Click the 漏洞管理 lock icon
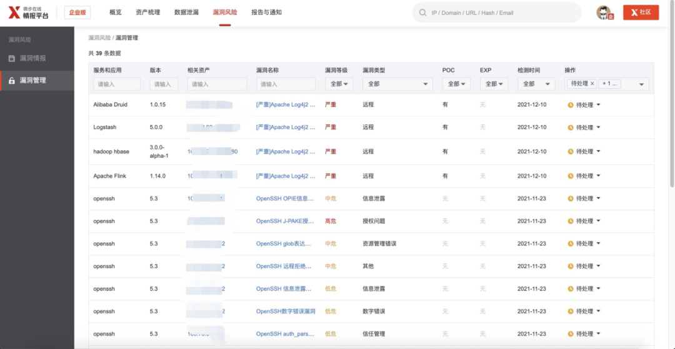Screen dimensions: 675x349 click(x=12, y=81)
